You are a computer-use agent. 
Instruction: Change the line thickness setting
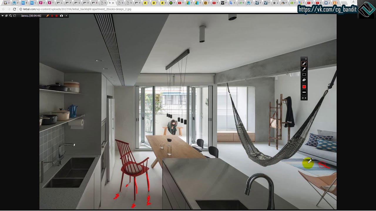(x=304, y=92)
